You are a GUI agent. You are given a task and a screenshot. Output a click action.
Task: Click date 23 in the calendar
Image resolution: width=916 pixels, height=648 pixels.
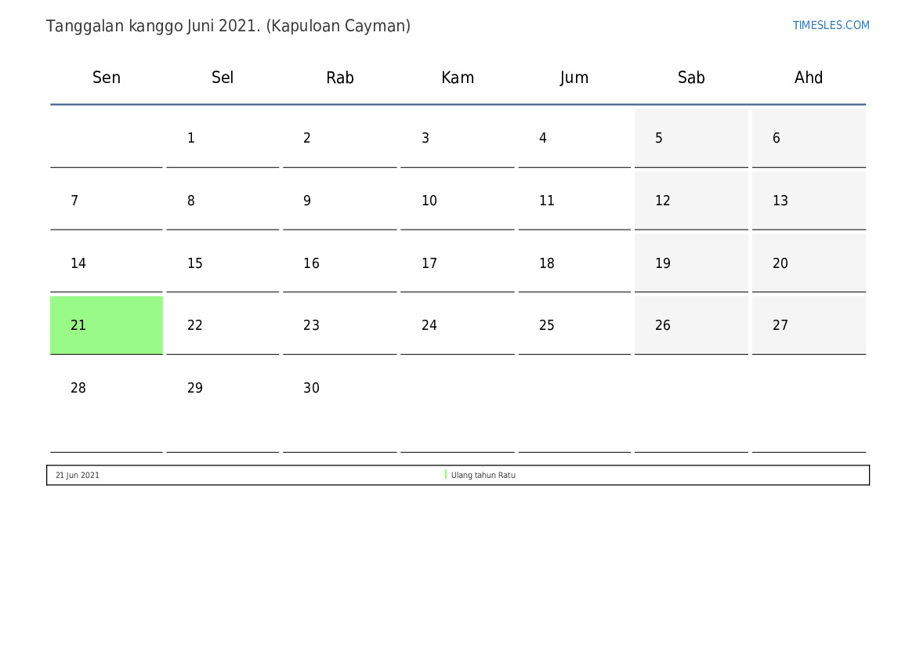[x=340, y=325]
